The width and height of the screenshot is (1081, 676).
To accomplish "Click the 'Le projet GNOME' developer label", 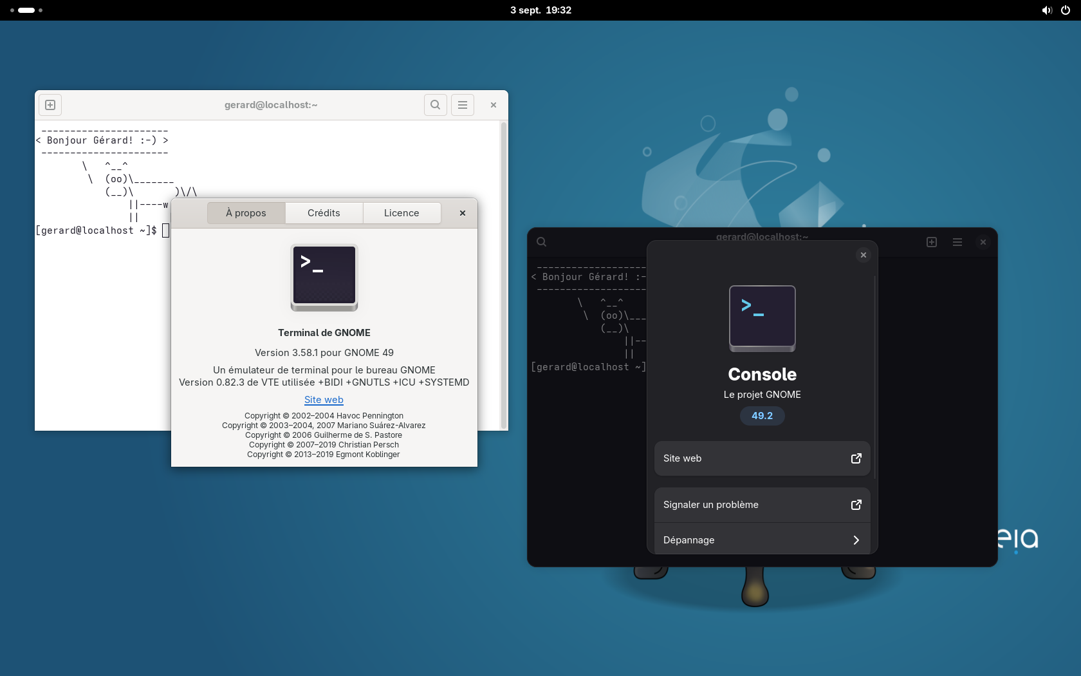I will [762, 395].
